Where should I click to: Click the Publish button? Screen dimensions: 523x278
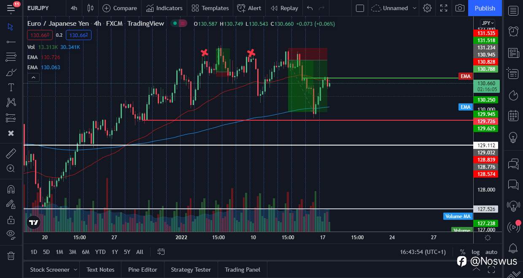click(485, 8)
